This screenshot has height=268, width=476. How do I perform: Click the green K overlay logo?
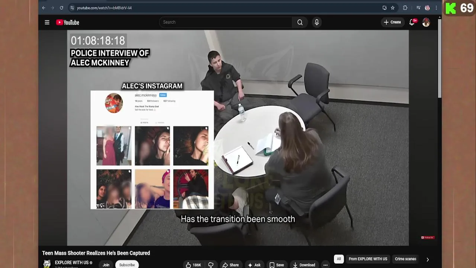(451, 8)
